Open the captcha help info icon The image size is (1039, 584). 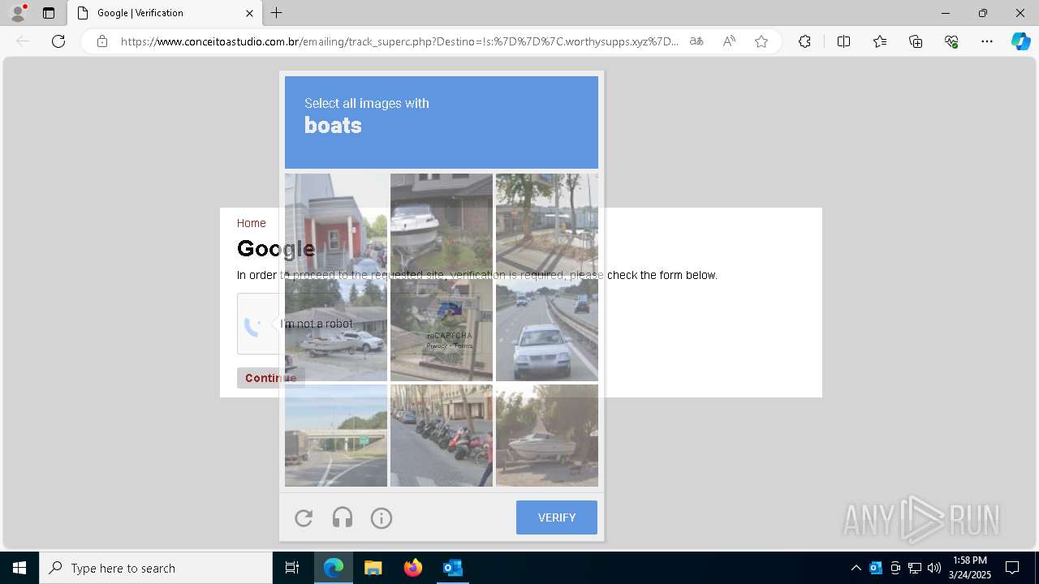[x=382, y=518]
